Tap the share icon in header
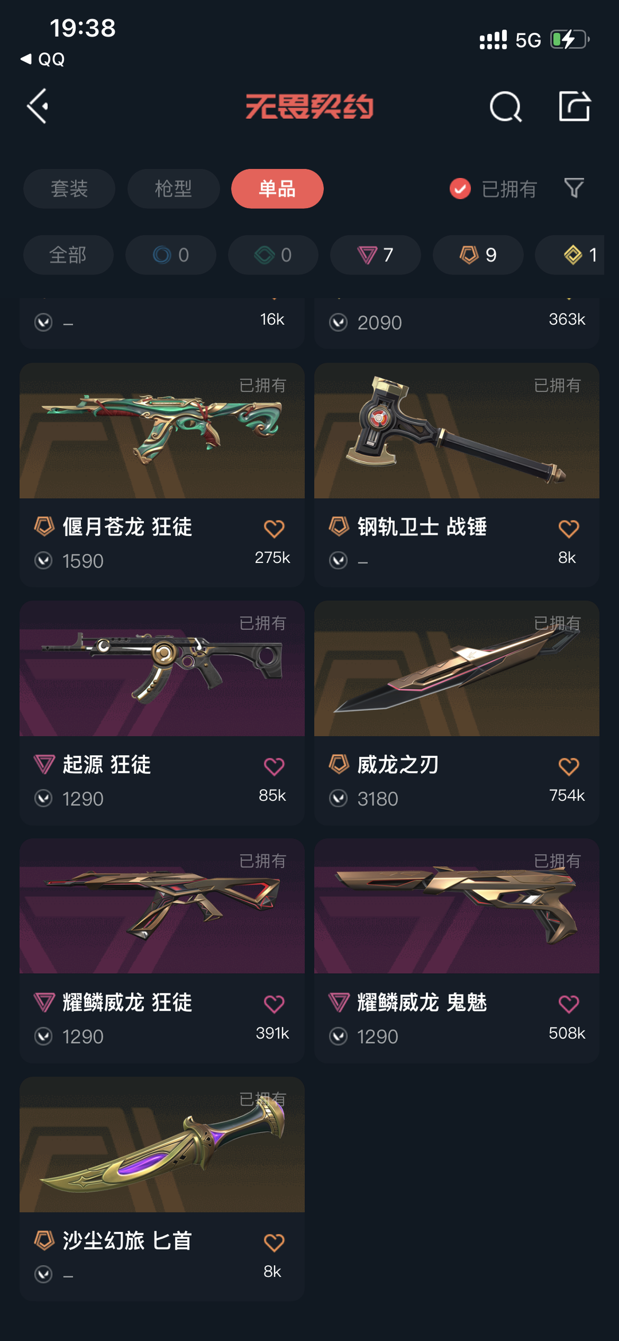This screenshot has height=1341, width=619. (574, 106)
